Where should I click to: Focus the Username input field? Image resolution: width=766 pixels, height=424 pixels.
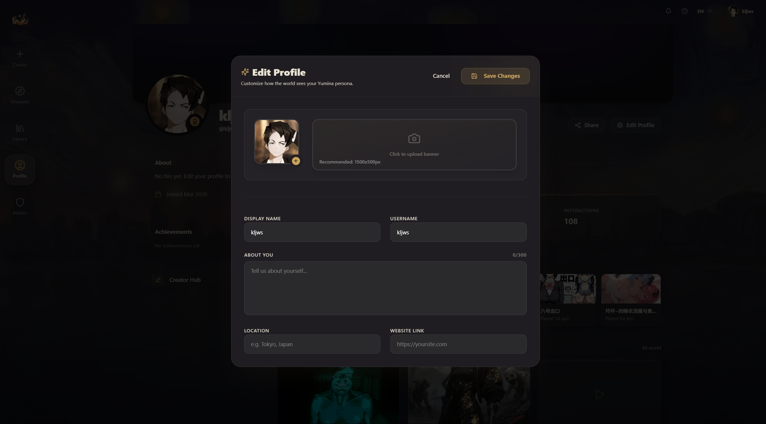point(458,232)
